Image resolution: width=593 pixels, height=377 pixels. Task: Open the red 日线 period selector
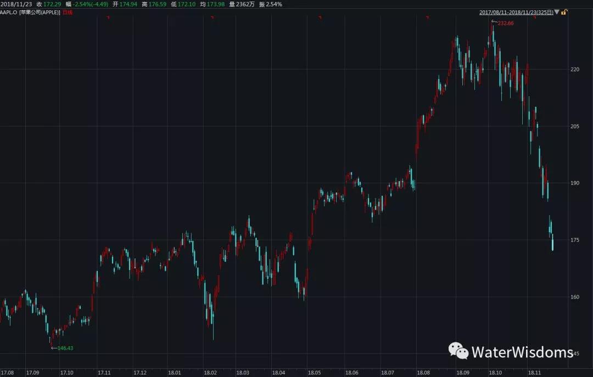(x=67, y=12)
